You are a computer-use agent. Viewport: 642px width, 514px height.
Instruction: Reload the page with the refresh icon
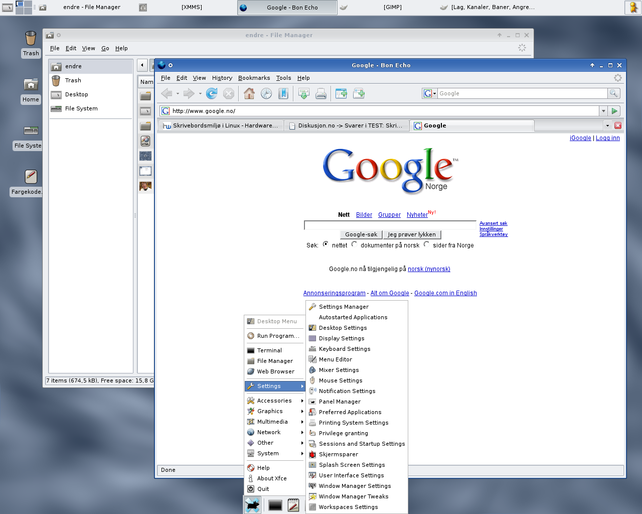pyautogui.click(x=212, y=93)
